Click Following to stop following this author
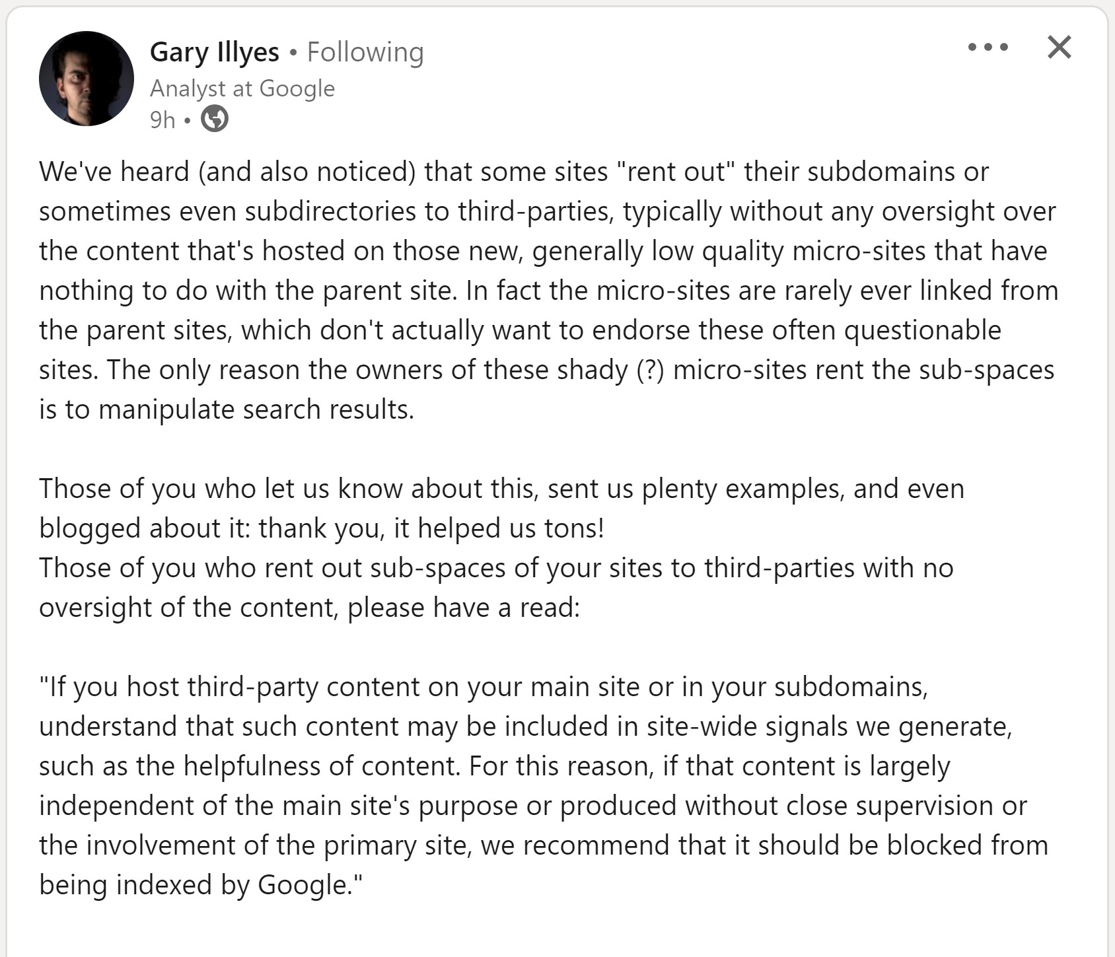 365,52
